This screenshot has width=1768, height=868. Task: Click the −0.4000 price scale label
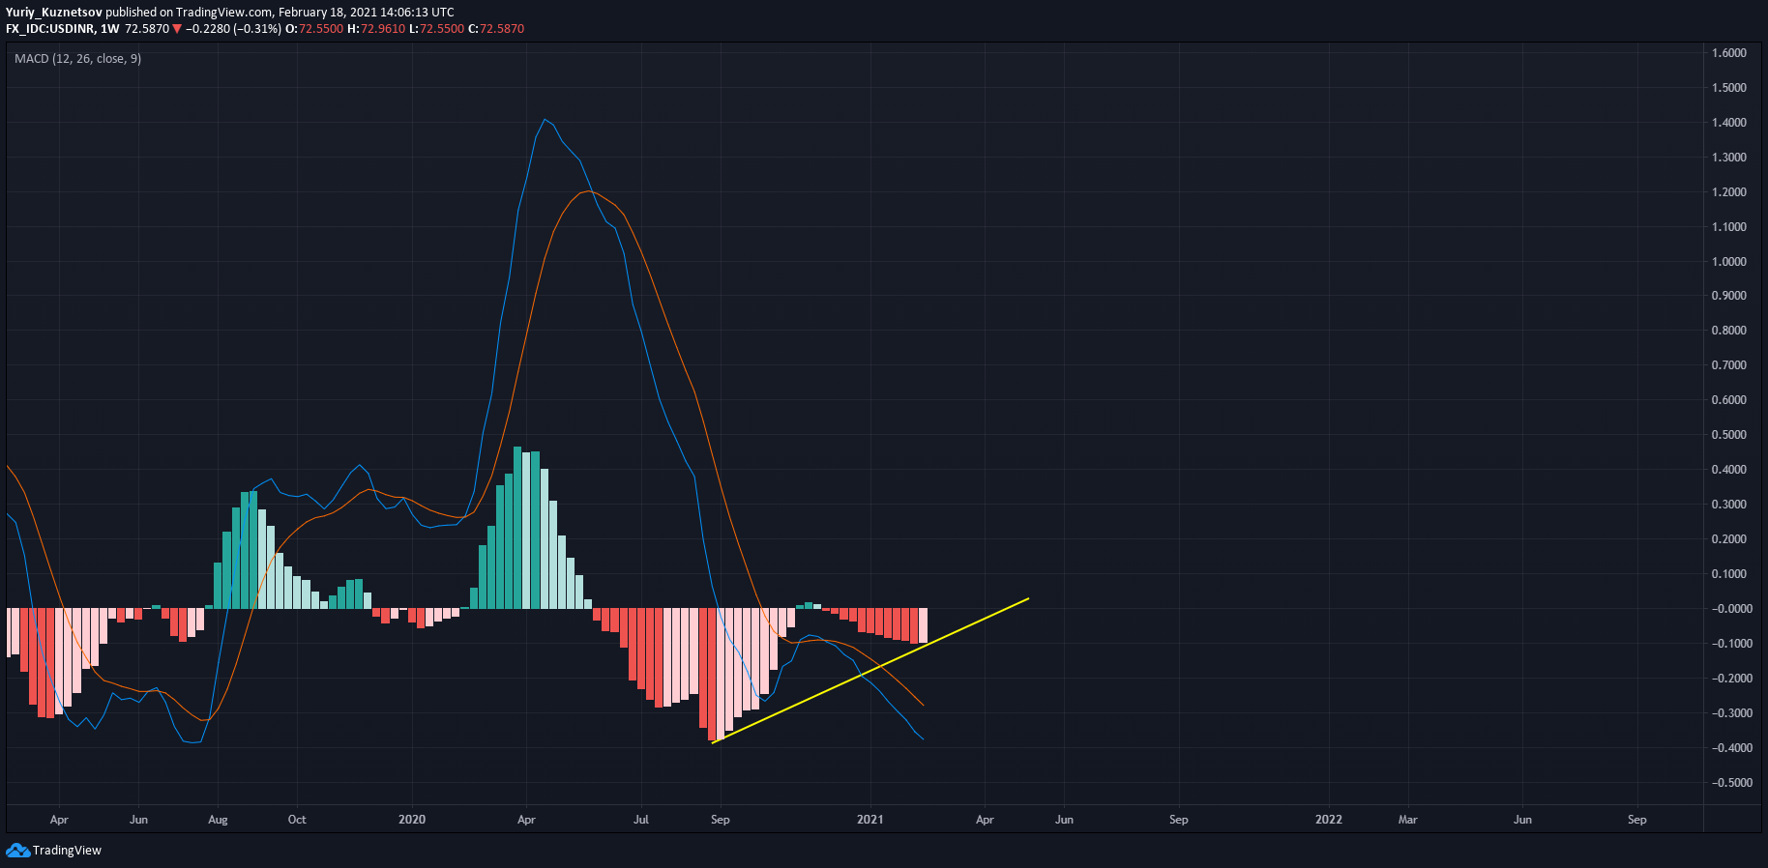(x=1731, y=748)
